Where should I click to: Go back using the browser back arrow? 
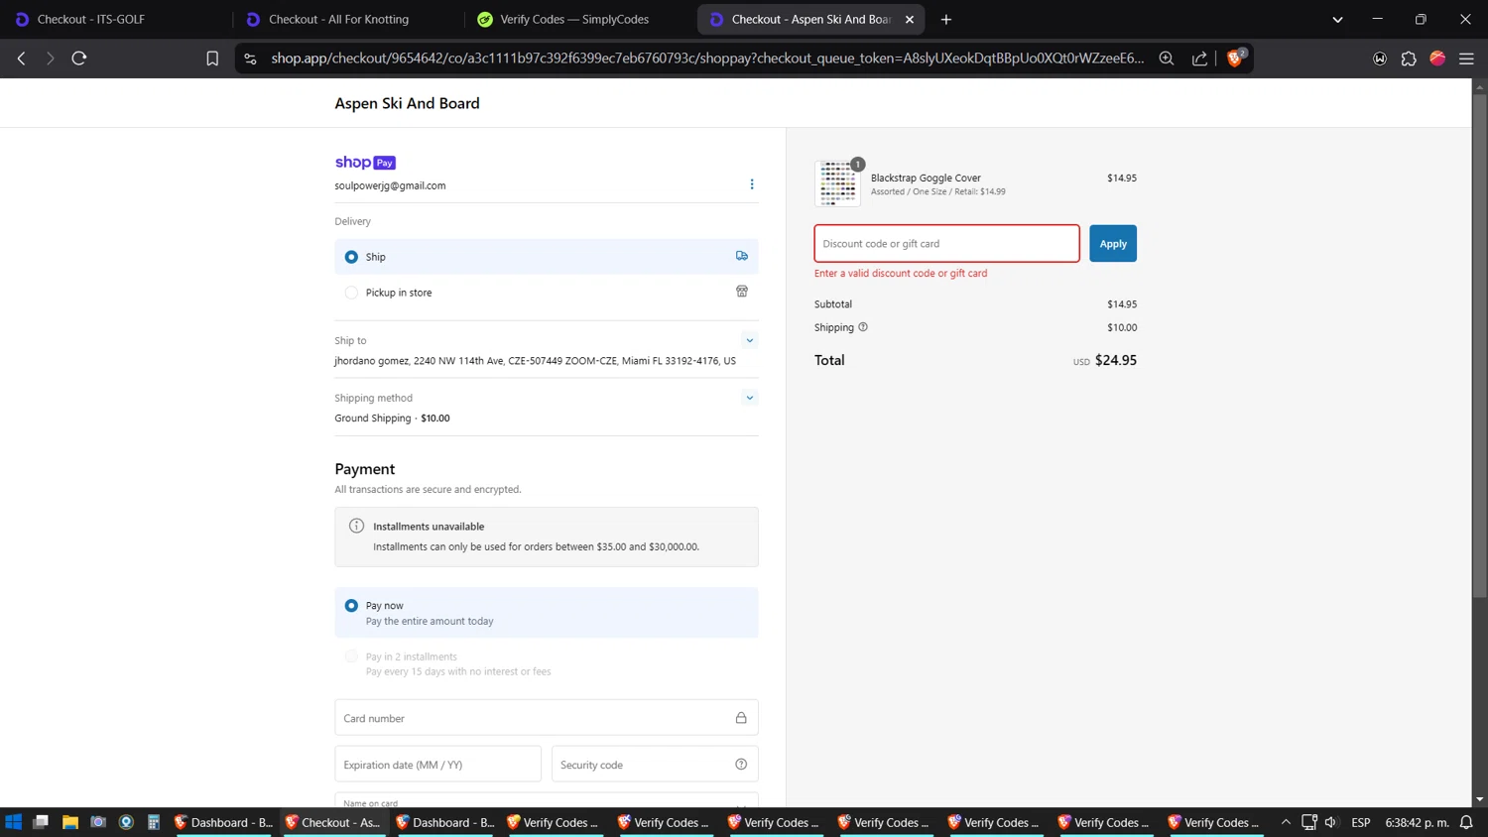tap(21, 59)
